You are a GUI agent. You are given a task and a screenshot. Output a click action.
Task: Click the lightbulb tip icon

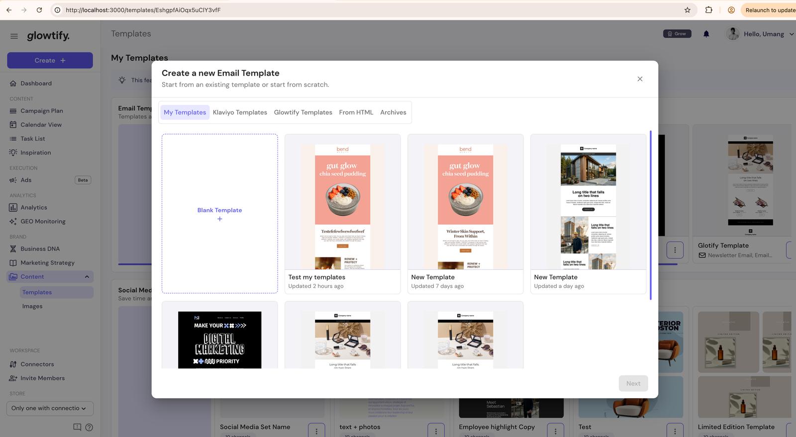point(122,80)
